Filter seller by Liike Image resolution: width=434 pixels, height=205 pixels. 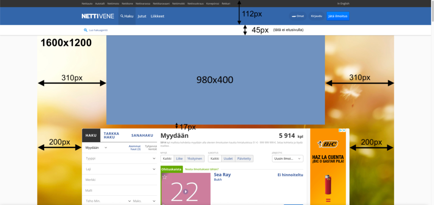179,158
